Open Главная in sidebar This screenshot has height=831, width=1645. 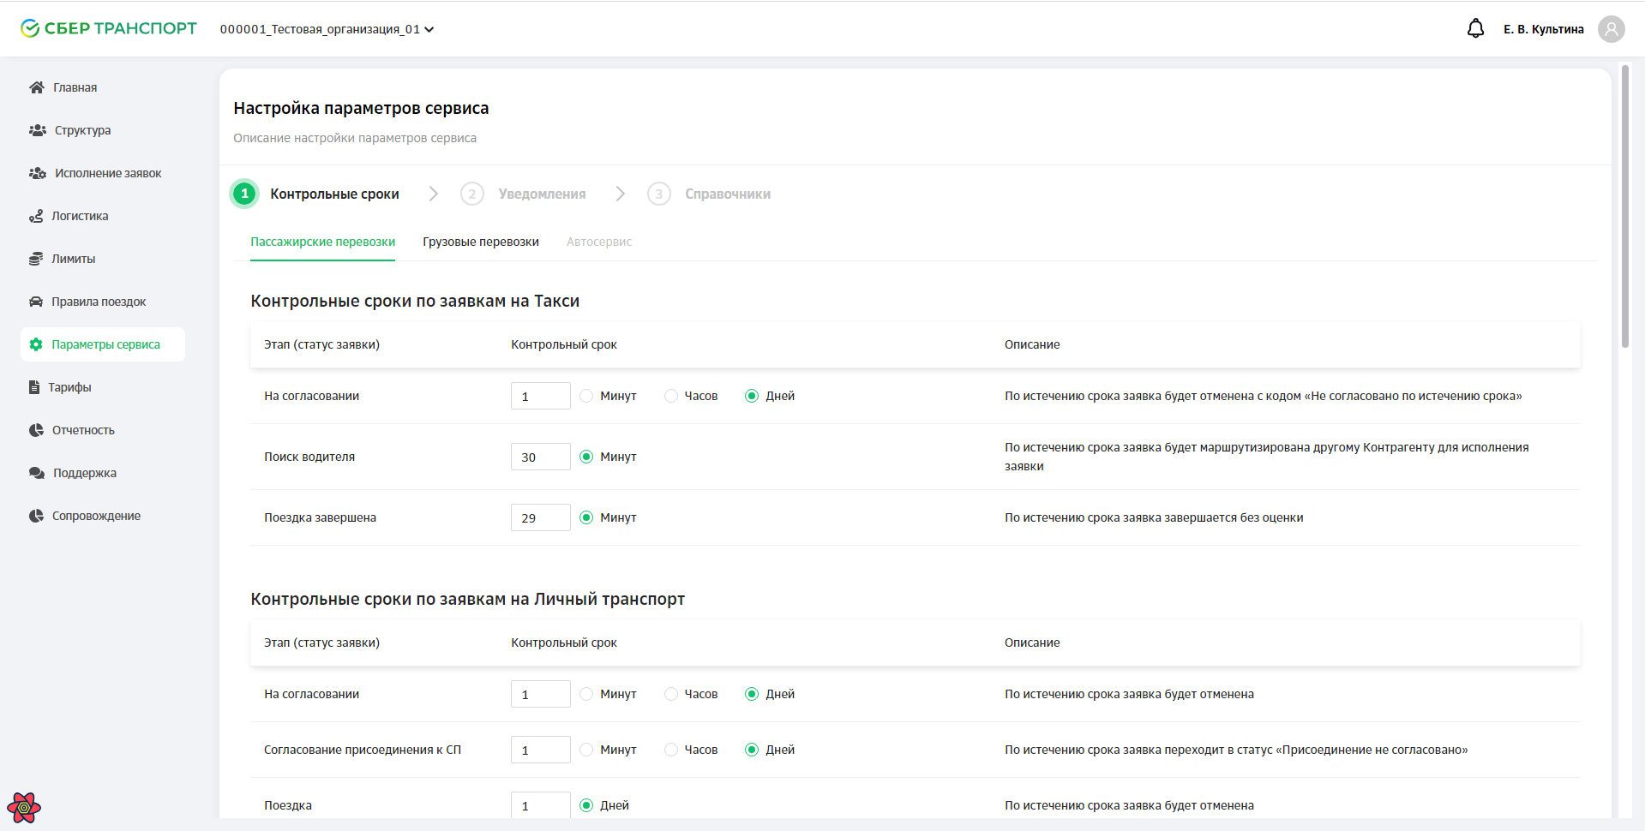click(x=75, y=87)
